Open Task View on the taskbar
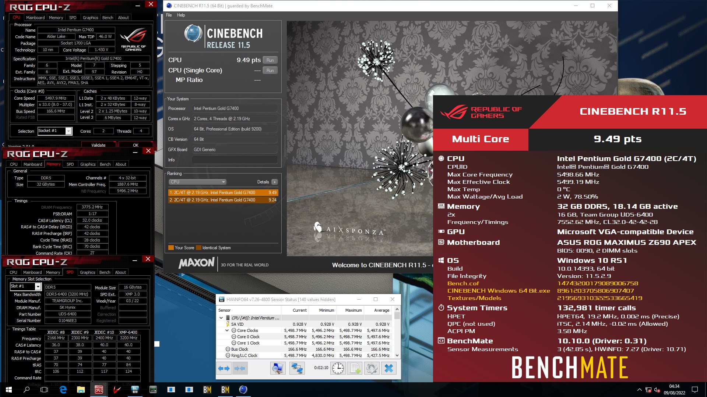Screen dimensions: 707x397 [44, 390]
